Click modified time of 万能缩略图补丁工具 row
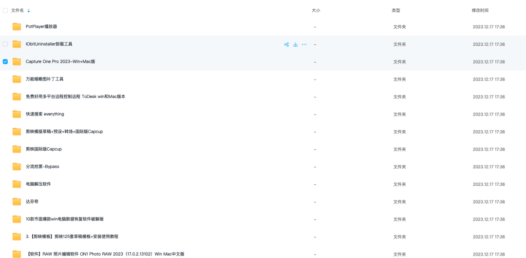Image resolution: width=526 pixels, height=258 pixels. [x=489, y=79]
